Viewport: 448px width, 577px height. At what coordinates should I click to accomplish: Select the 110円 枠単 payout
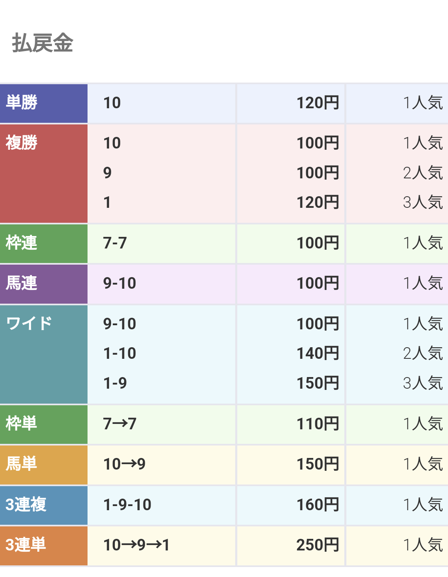[x=318, y=424]
